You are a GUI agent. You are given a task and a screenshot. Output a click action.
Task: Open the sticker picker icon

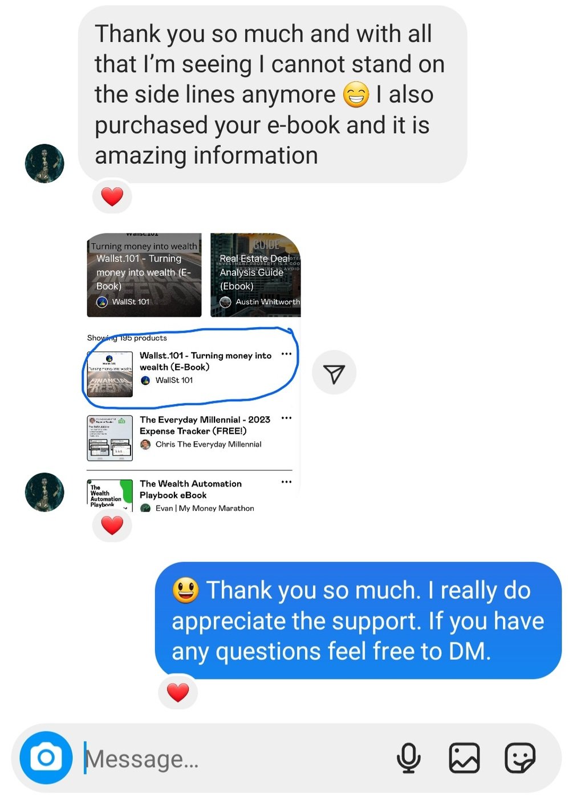click(520, 757)
